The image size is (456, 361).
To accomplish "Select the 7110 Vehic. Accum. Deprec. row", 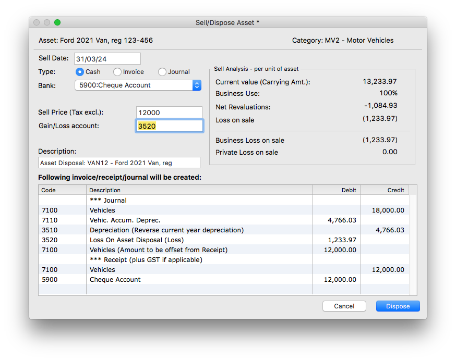I will pyautogui.click(x=224, y=220).
